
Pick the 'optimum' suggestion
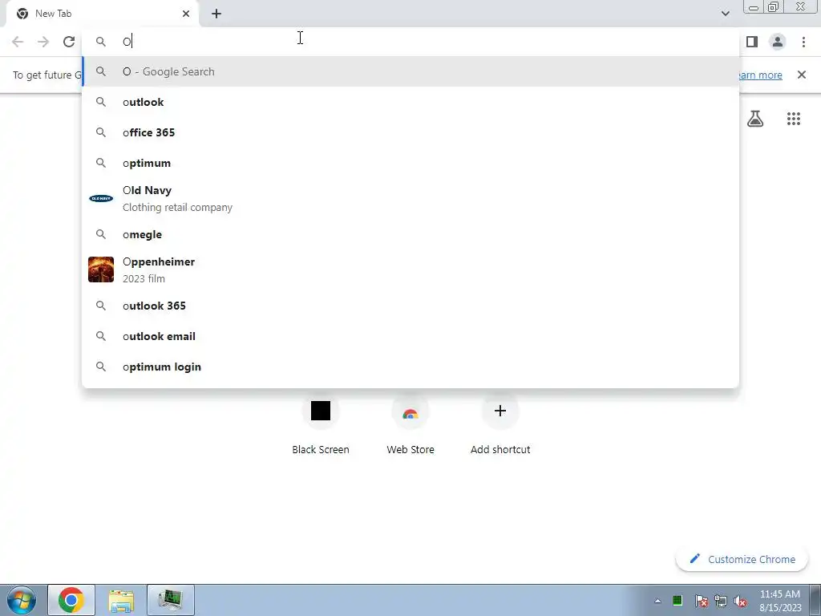click(x=410, y=163)
